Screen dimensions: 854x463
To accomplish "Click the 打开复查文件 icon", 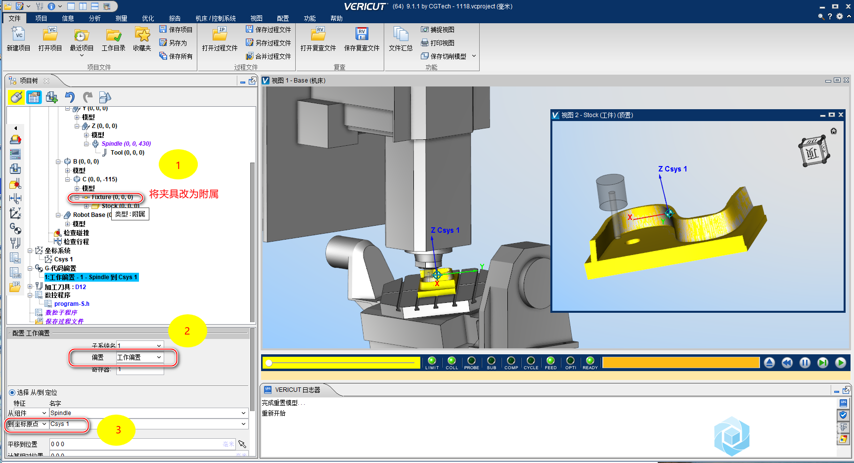I will [x=318, y=35].
